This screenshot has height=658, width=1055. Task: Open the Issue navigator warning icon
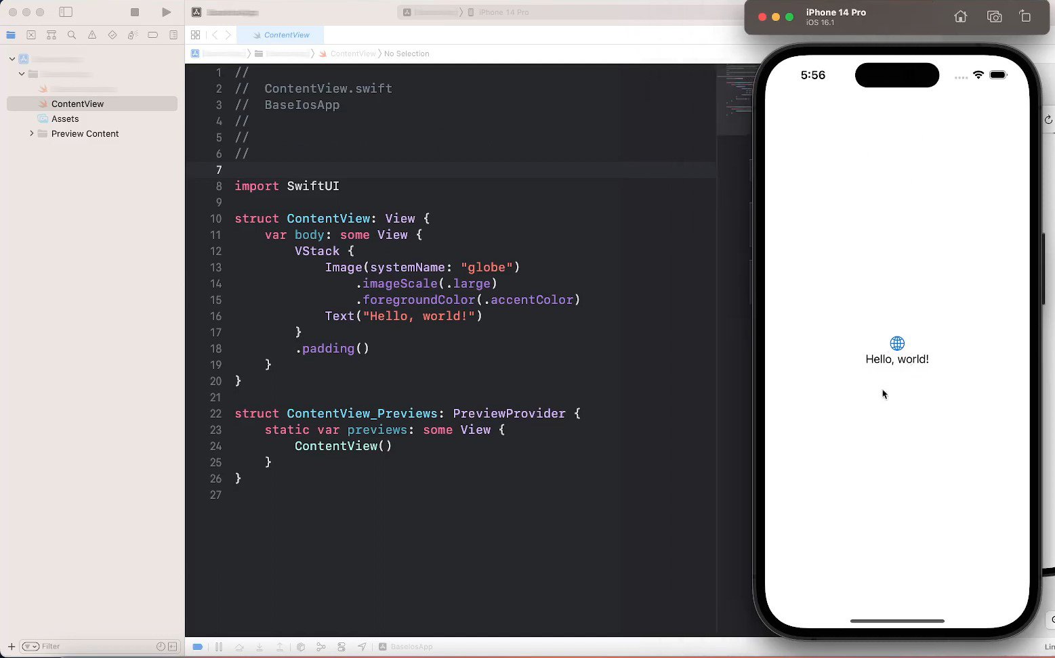coord(92,35)
